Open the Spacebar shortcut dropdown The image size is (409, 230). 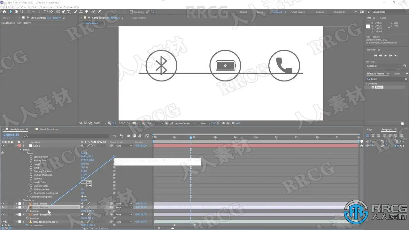[383, 66]
